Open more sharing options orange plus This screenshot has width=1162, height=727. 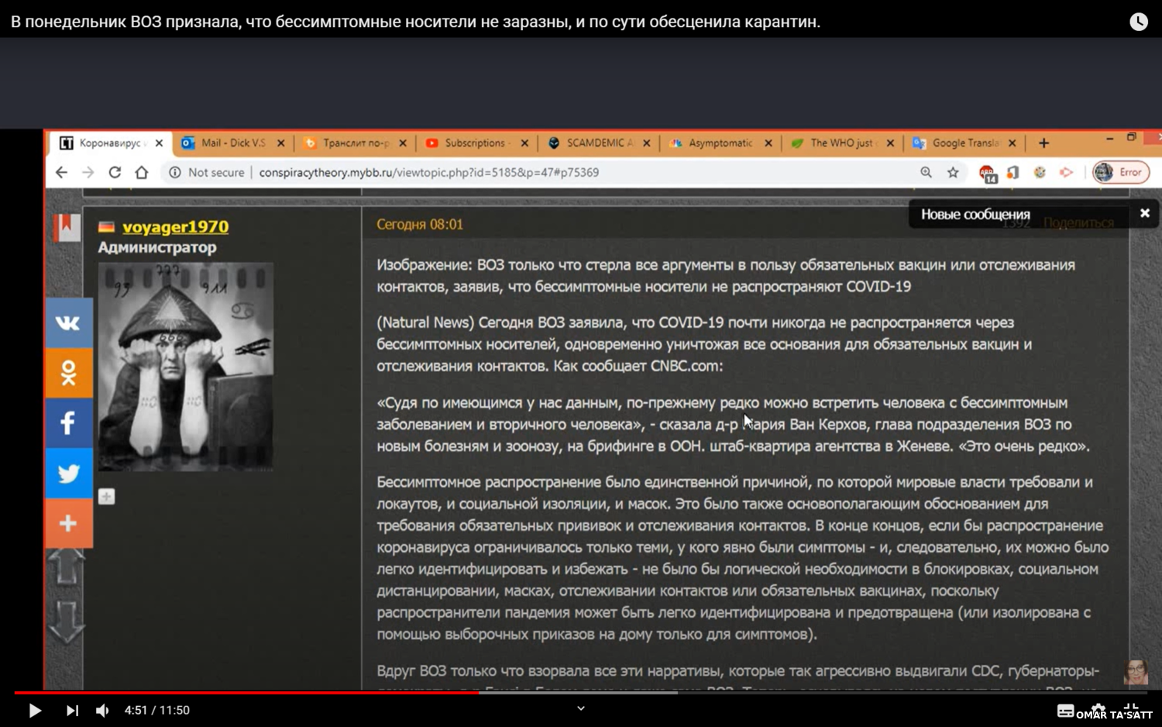68,524
